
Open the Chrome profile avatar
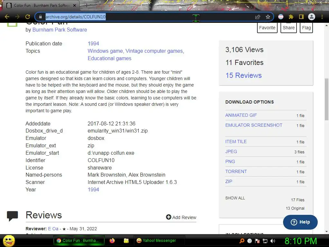coord(312,17)
